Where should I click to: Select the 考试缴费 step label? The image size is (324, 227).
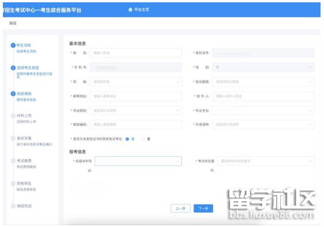coord(24,161)
